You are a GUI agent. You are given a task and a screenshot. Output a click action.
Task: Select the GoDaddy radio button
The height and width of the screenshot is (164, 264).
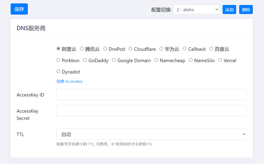pyautogui.click(x=85, y=60)
